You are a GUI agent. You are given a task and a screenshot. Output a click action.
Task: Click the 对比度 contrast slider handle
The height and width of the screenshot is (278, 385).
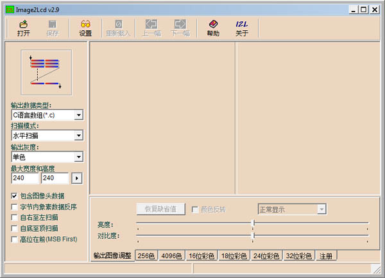253,236
